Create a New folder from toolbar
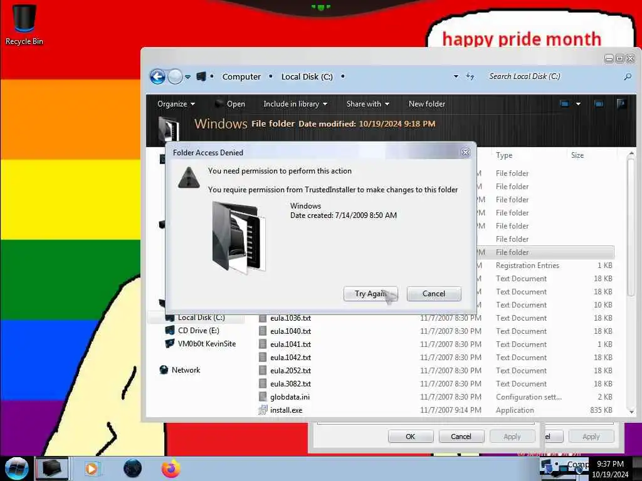642x481 pixels. [426, 104]
